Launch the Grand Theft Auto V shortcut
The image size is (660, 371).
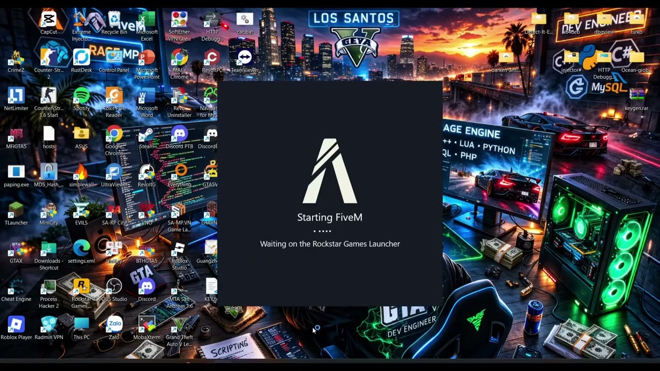tap(179, 325)
